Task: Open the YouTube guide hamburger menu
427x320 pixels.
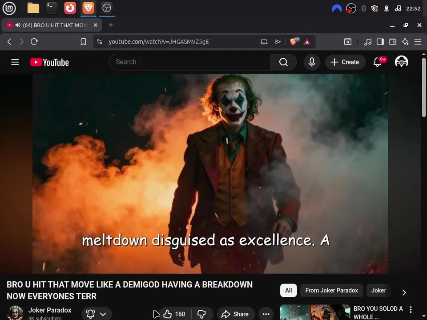Action: [15, 62]
